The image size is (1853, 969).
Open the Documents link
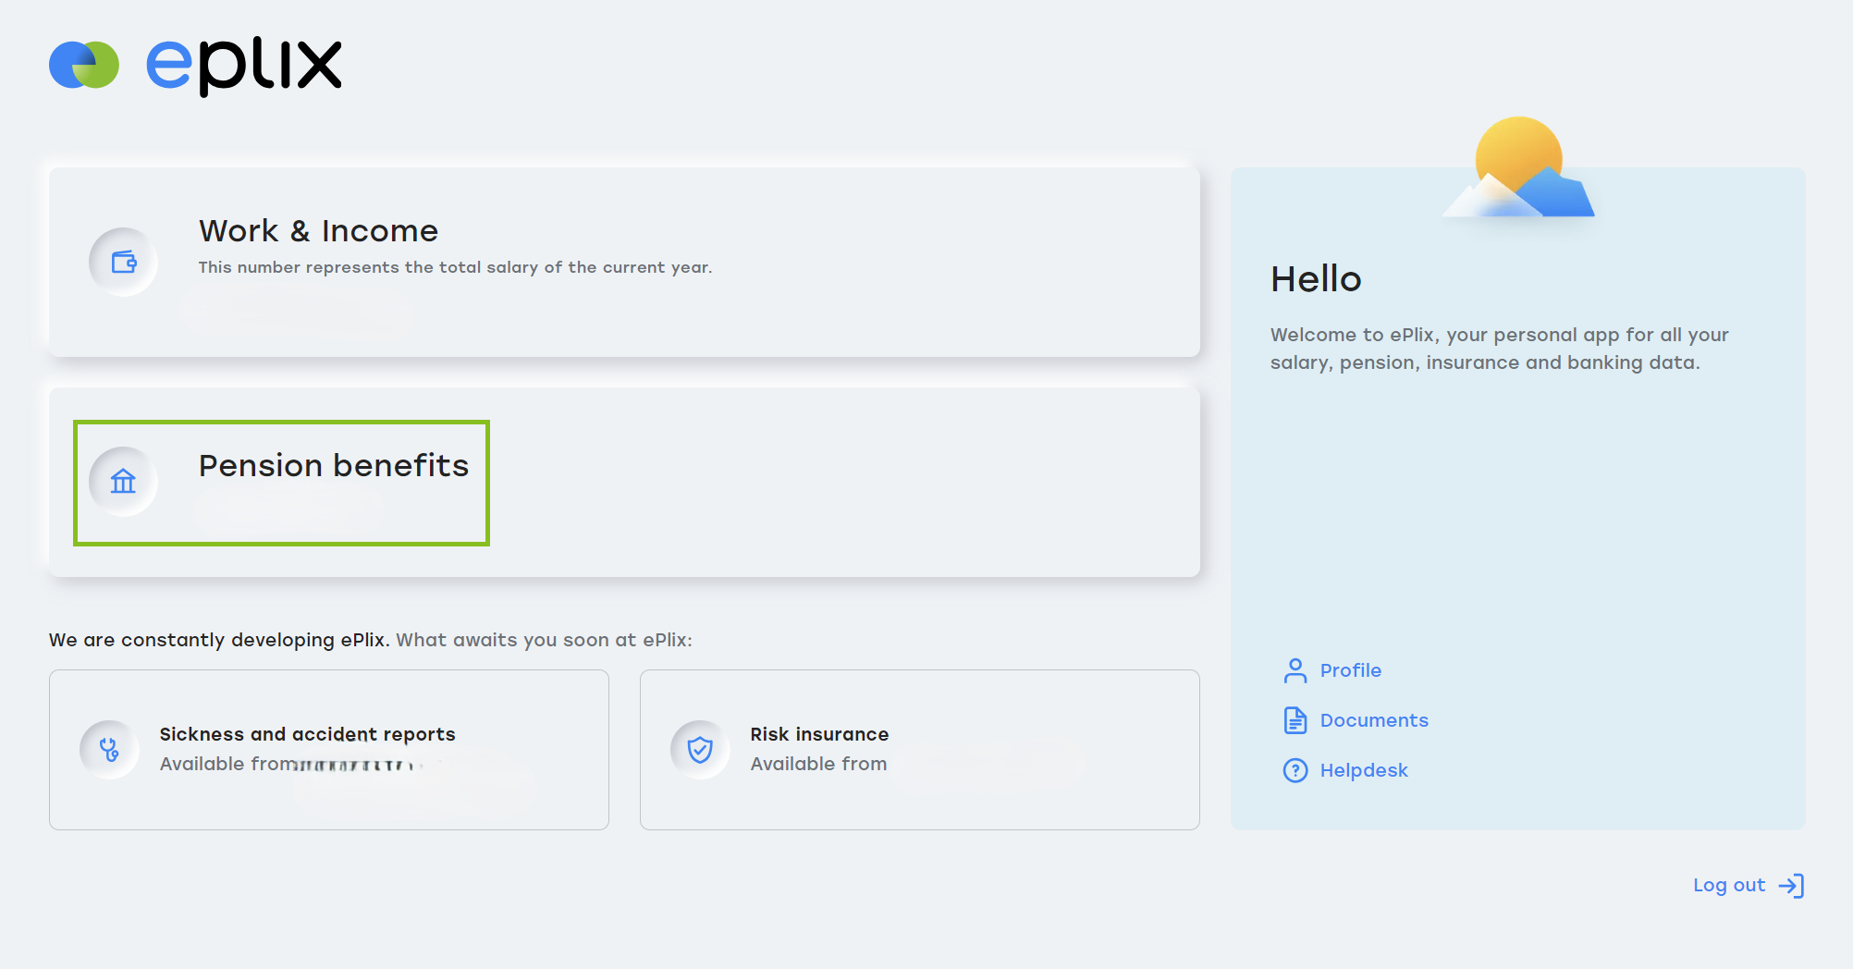[x=1373, y=720]
